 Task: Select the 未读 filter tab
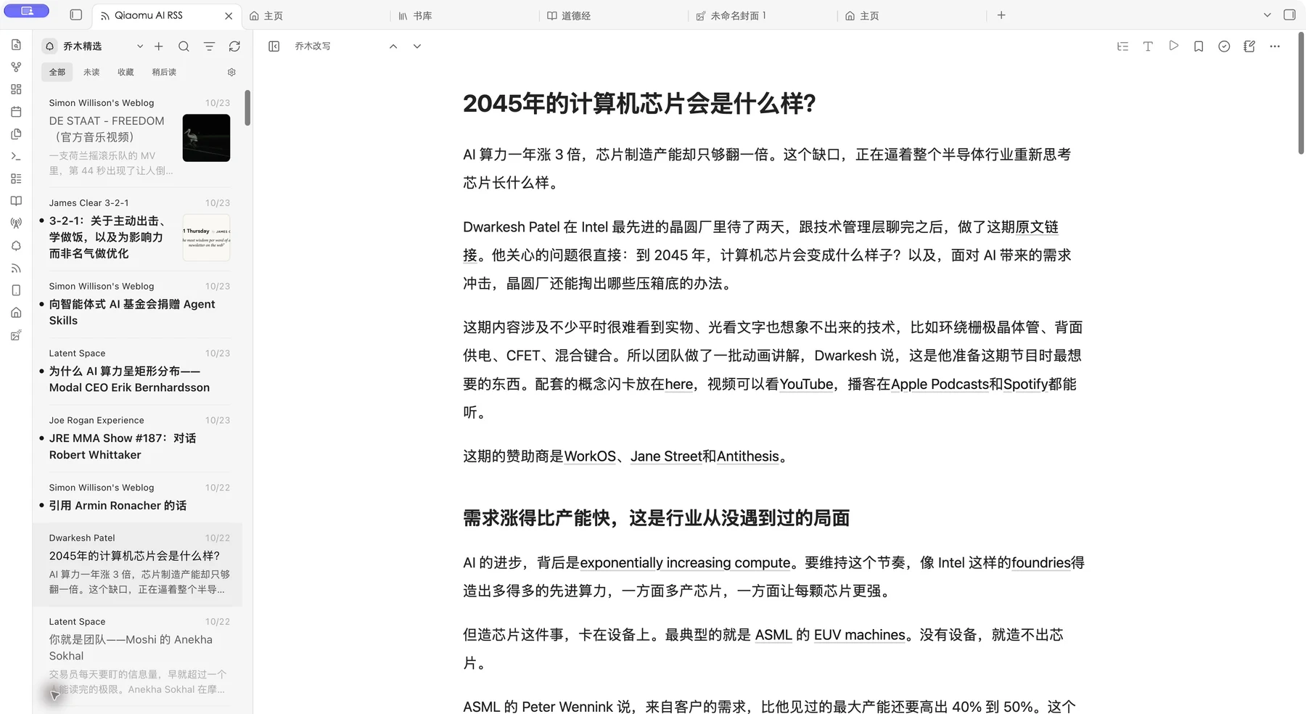click(91, 72)
